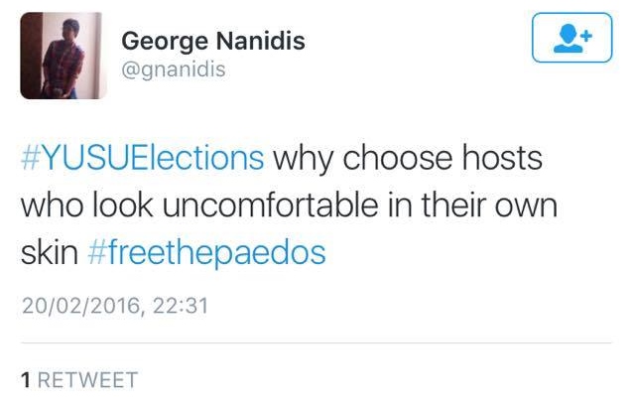Tap the person silhouette in follow button
This screenshot has width=633, height=405.
tap(568, 38)
